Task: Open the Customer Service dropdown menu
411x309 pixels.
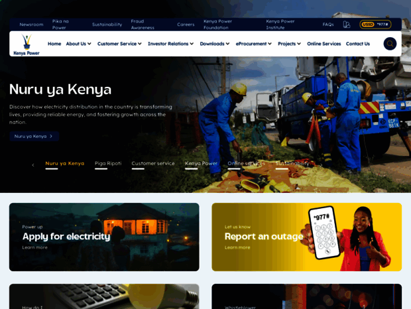Action: coord(119,44)
